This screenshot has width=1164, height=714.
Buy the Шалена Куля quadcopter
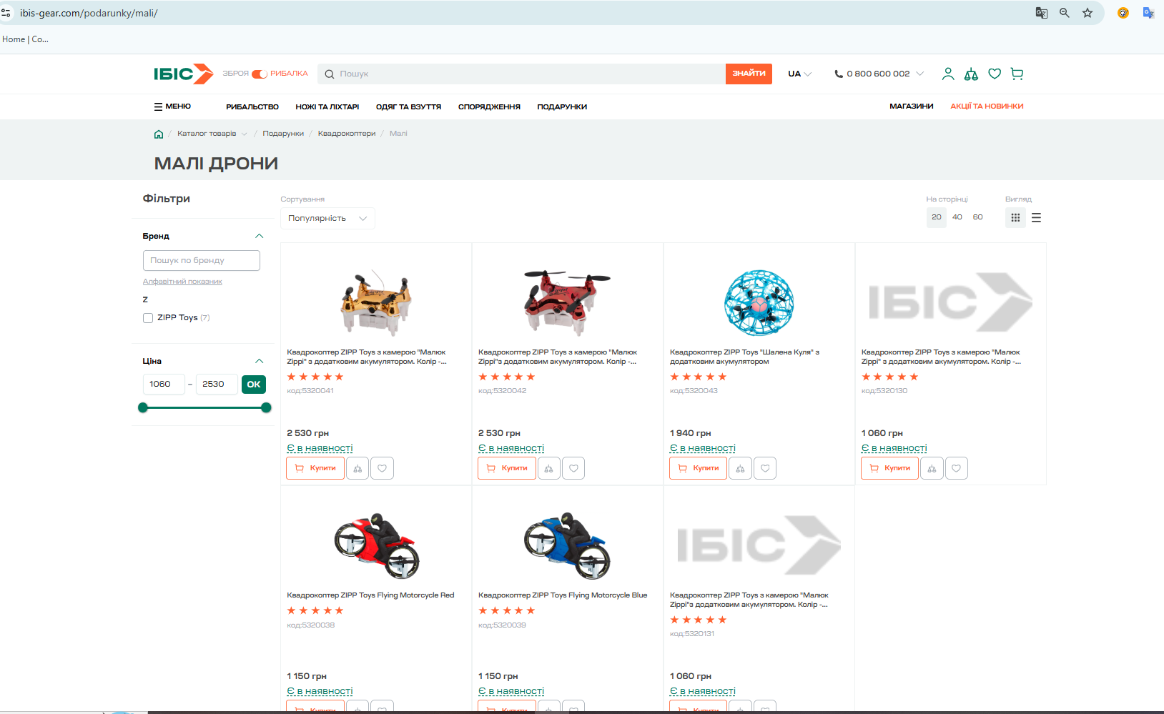point(699,468)
